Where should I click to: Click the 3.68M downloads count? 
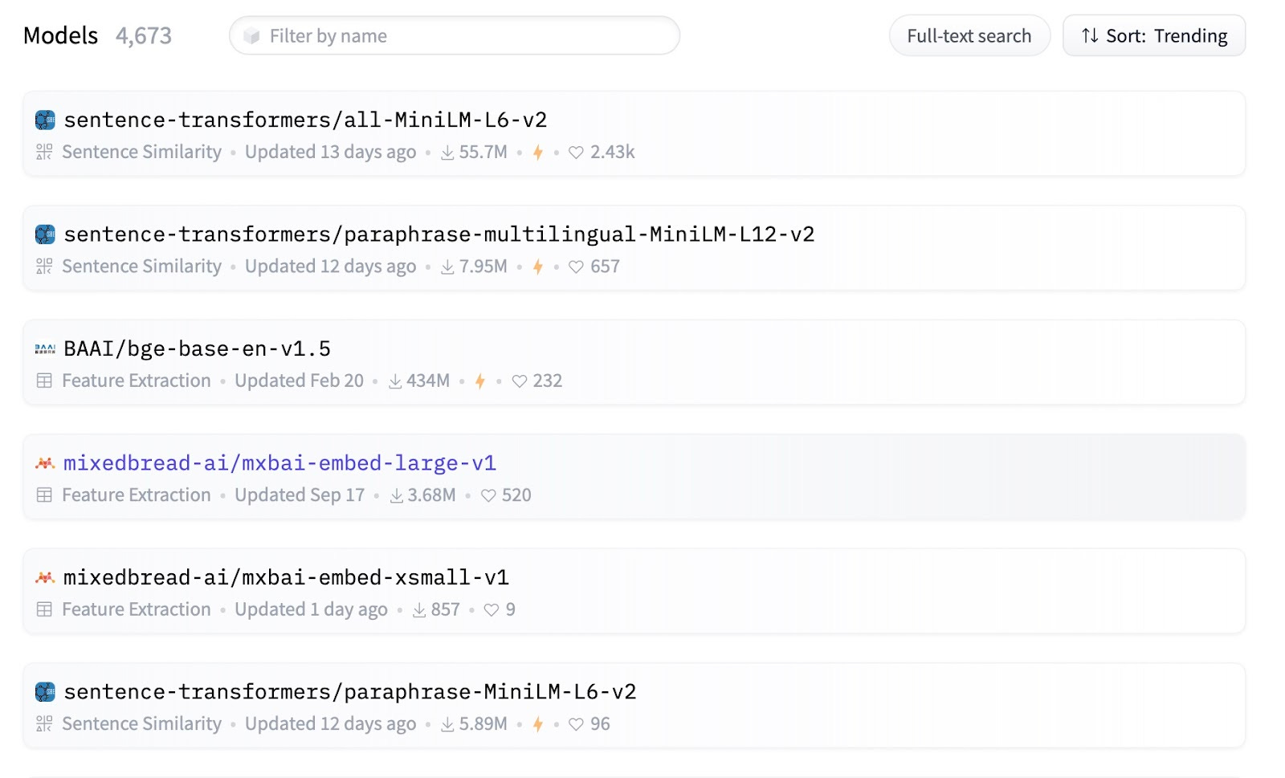point(431,495)
